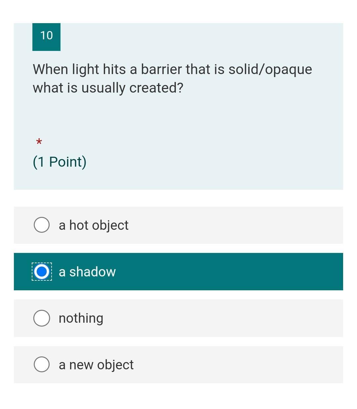Click blank area of 'a new object' row
Image resolution: width=357 pixels, height=409 pixels.
[x=238, y=365]
